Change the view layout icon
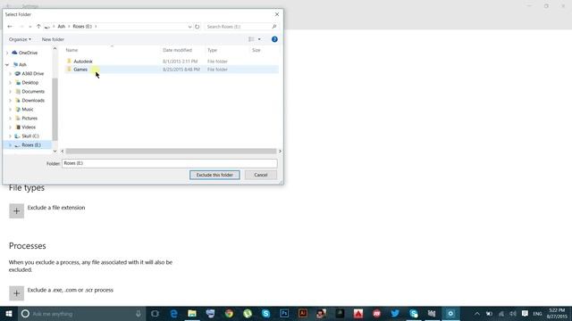The image size is (572, 321). tap(251, 39)
